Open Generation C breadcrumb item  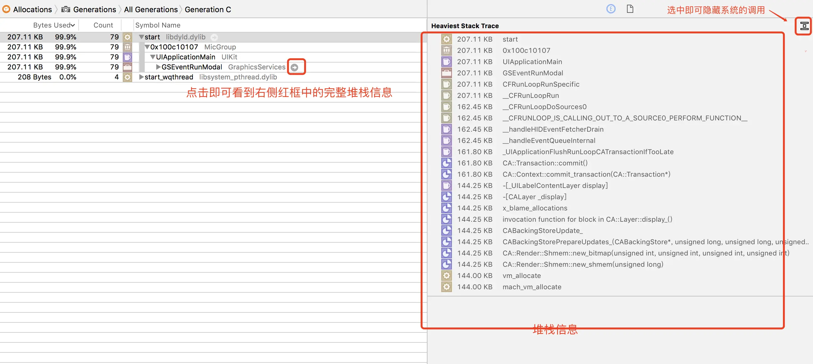[208, 9]
